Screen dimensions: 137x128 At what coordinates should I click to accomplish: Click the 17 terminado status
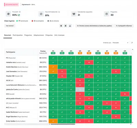click(x=22, y=21)
